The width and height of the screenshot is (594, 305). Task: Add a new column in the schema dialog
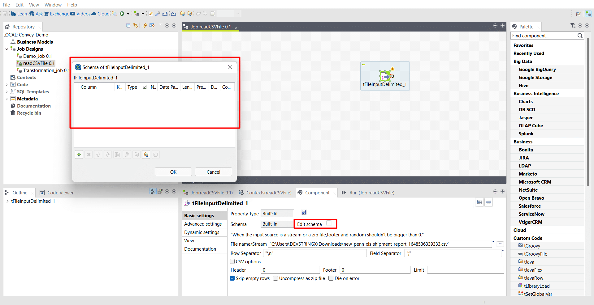[79, 155]
